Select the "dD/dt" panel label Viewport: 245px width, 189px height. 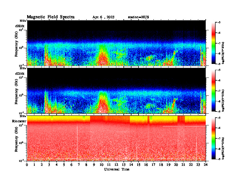pos(20,73)
